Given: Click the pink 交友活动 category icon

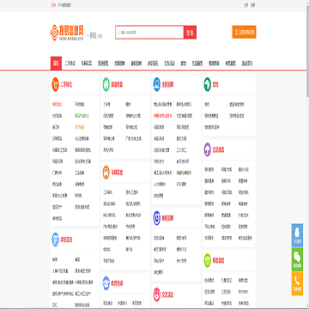Looking at the screenshot, I should (156, 294).
